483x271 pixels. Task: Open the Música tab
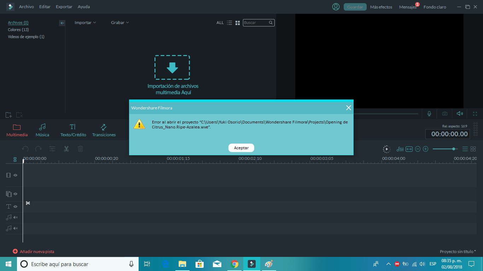[42, 130]
